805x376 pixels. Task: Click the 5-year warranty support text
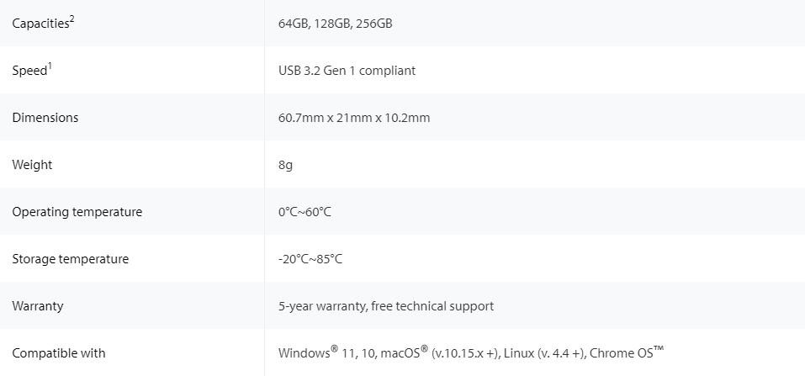click(x=386, y=306)
